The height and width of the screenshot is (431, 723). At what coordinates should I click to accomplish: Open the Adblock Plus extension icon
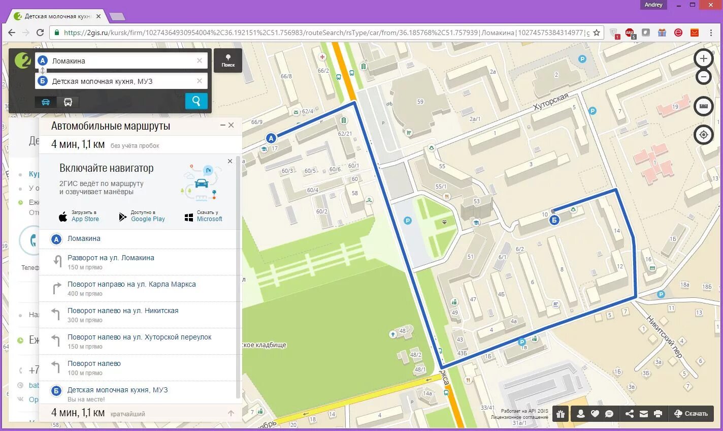[x=630, y=33]
